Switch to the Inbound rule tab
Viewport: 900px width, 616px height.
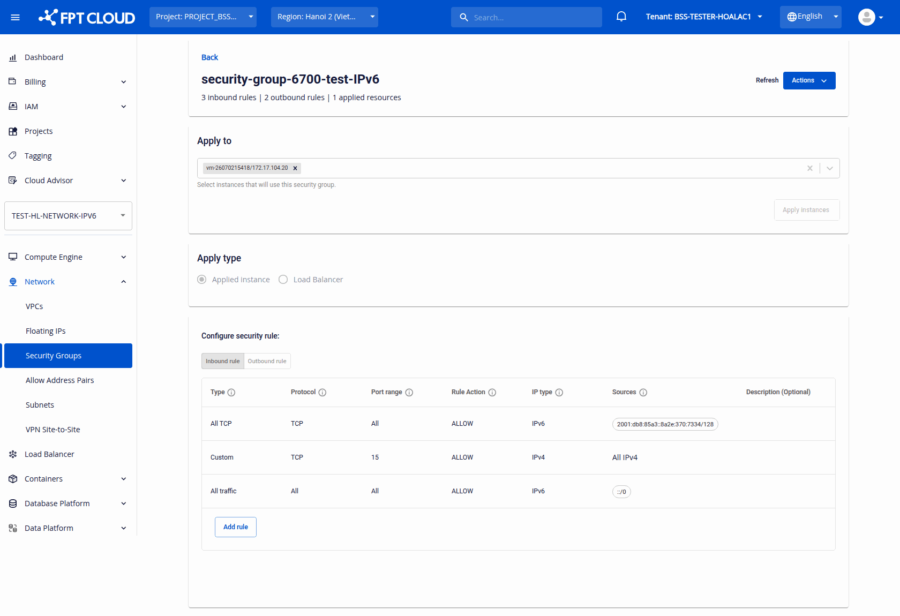tap(223, 361)
